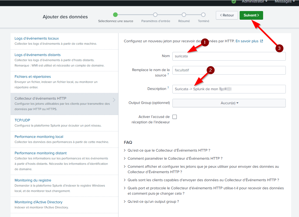Click the Retour button
Image resolution: width=299 pixels, height=217 pixels.
click(x=227, y=15)
